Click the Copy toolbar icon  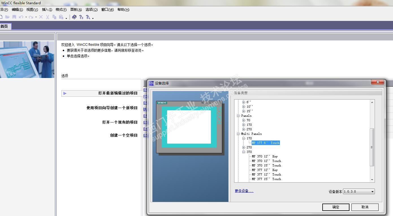coord(54,17)
